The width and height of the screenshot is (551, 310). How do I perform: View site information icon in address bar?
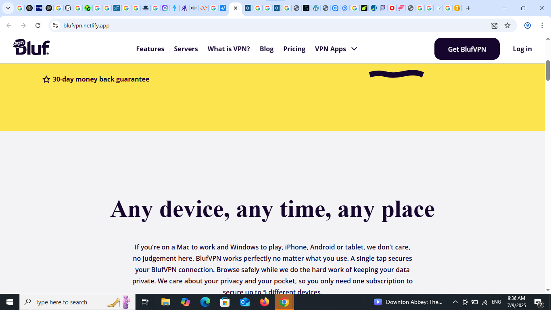(x=55, y=25)
